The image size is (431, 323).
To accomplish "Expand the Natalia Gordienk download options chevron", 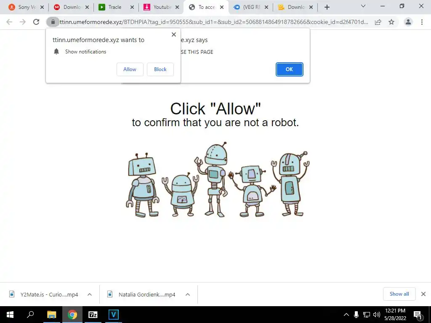I will [x=188, y=294].
